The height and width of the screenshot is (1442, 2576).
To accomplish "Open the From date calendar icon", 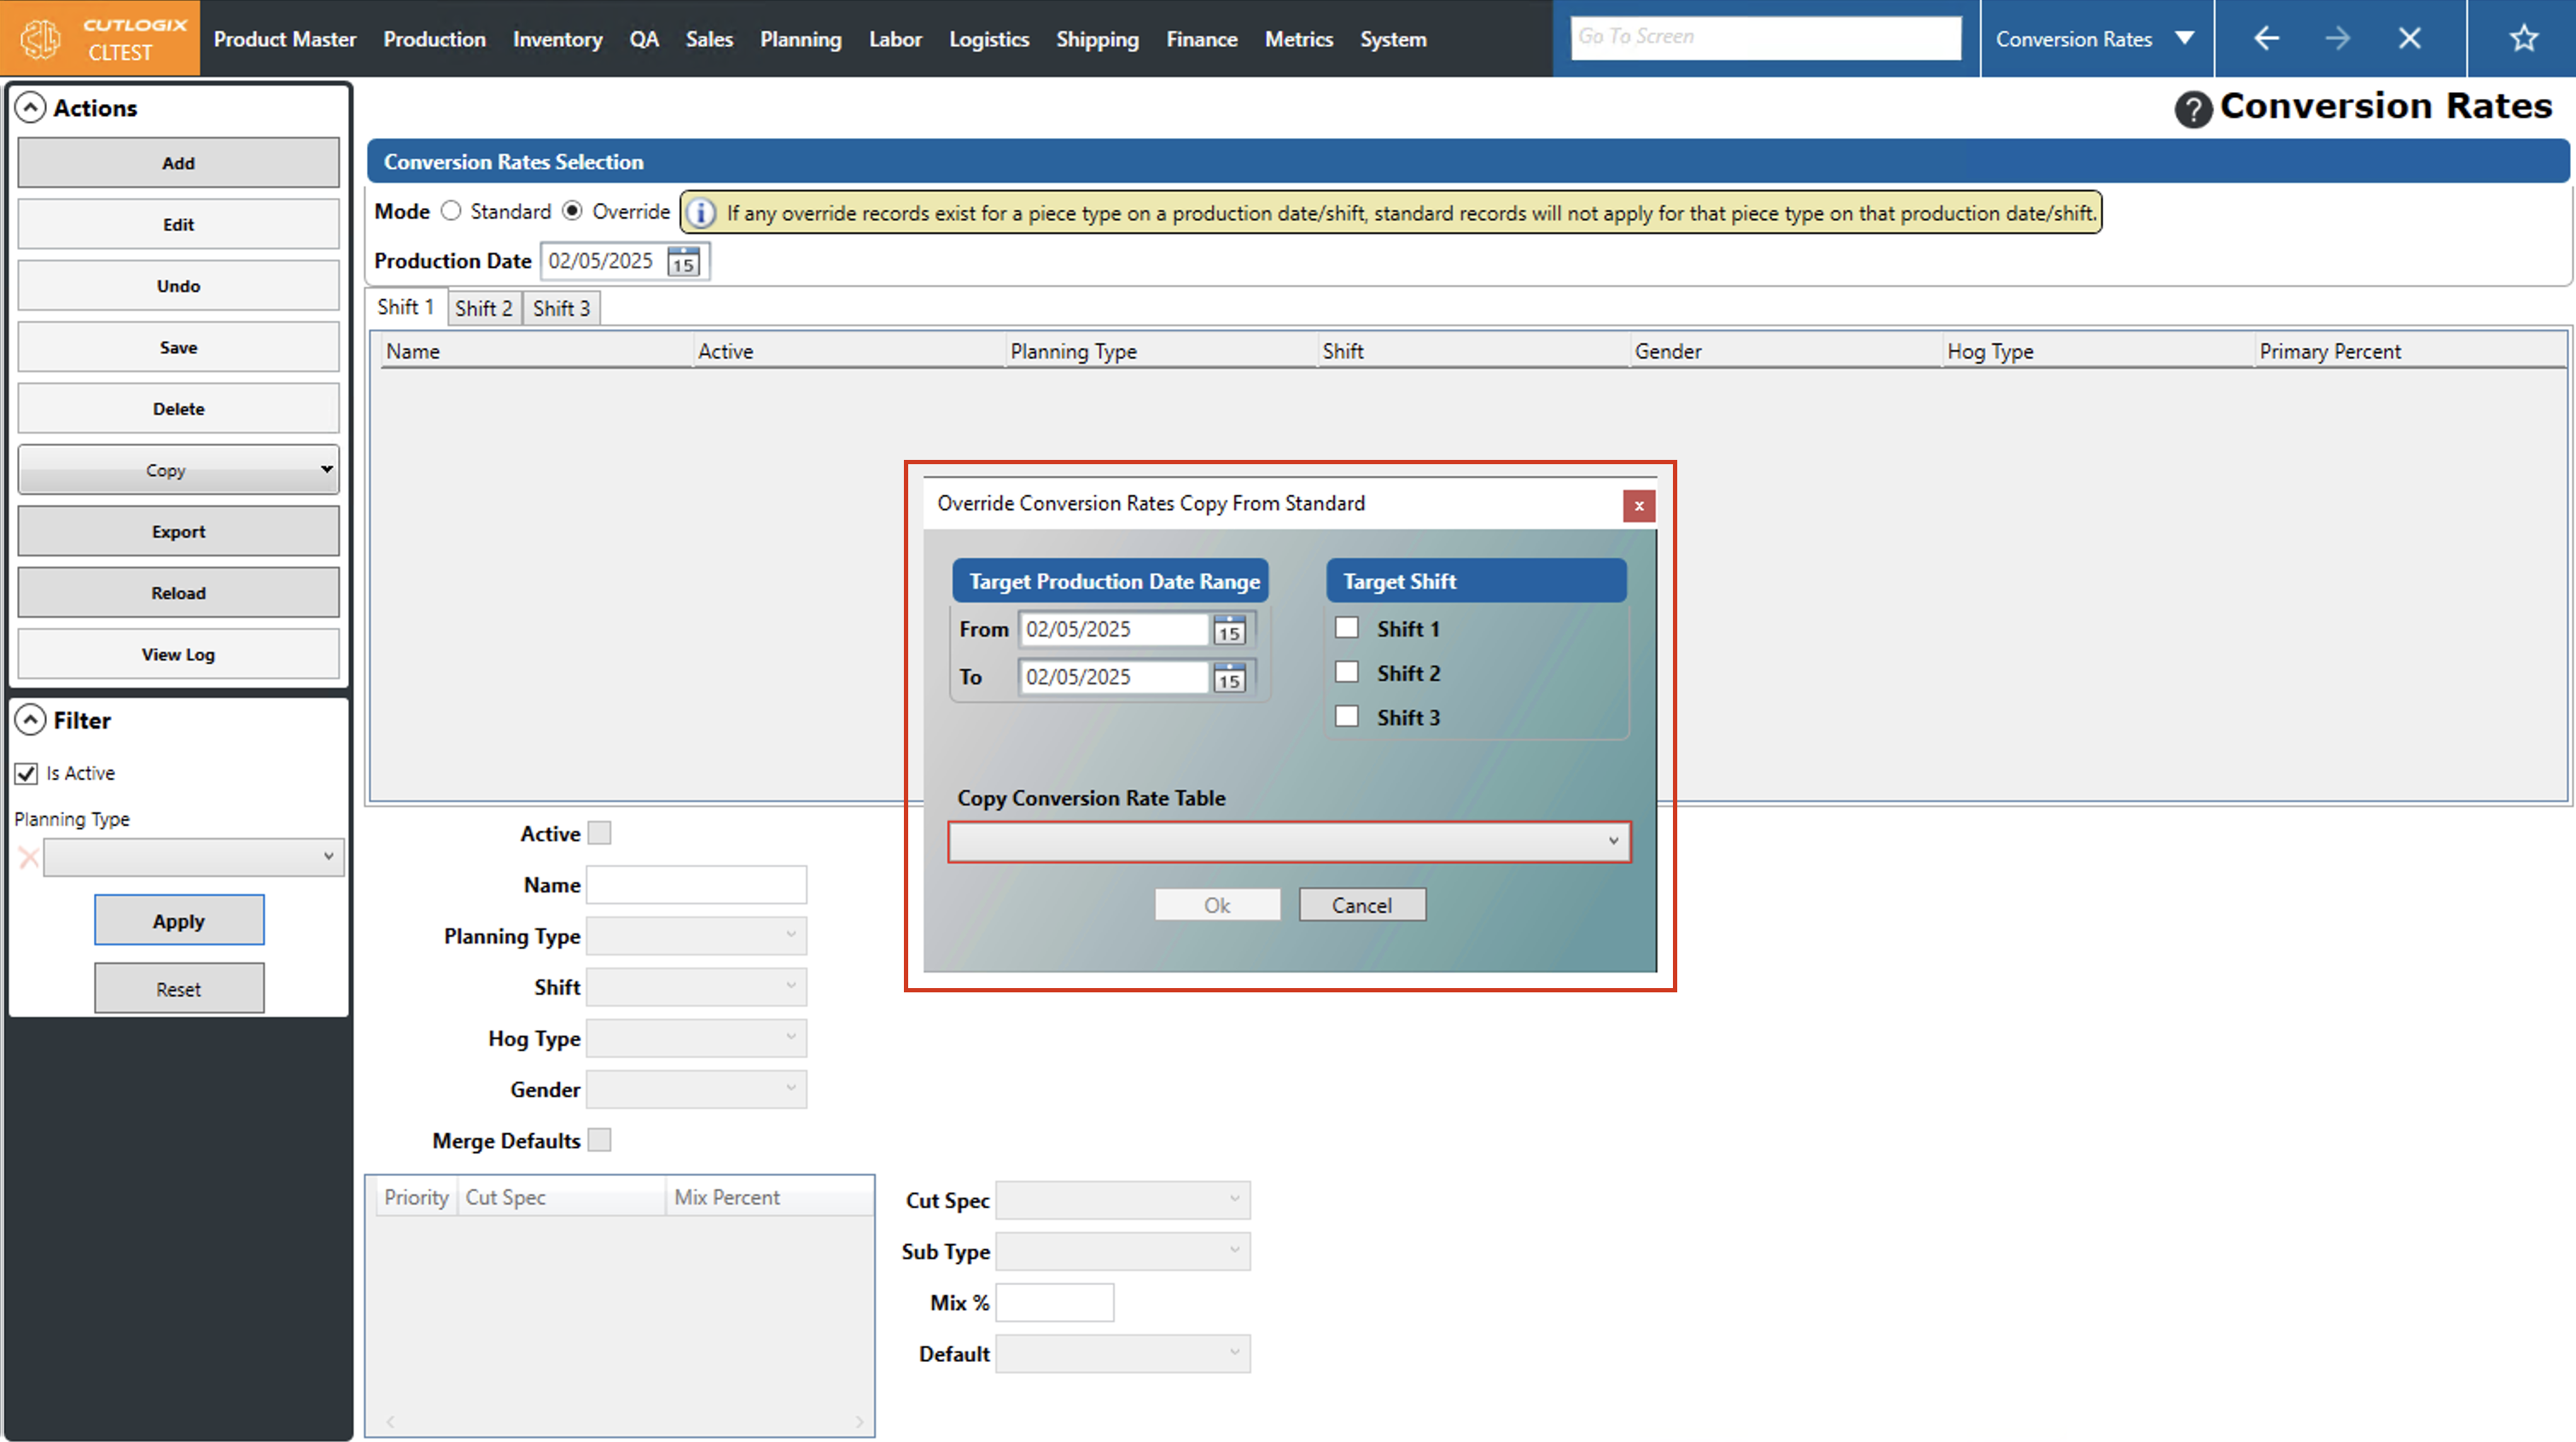I will pos(1229,630).
